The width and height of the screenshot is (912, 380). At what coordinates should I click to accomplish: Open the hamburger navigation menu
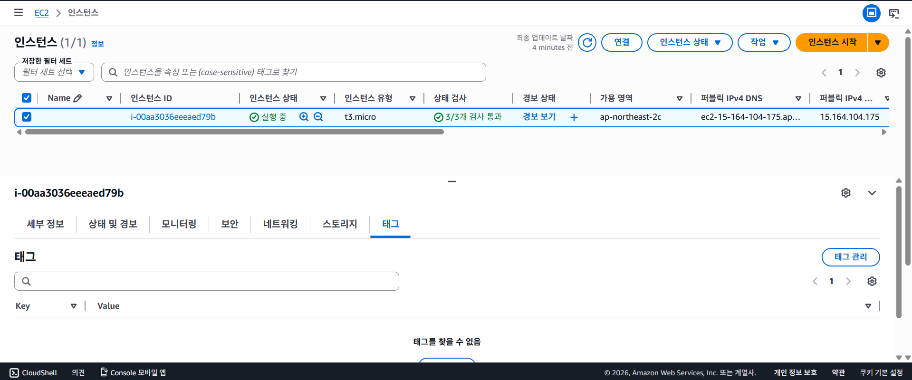[x=19, y=12]
